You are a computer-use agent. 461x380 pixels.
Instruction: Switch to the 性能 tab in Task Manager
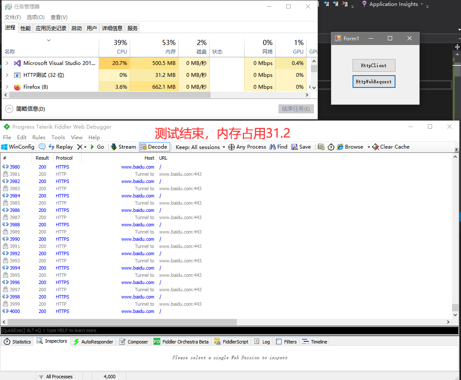click(26, 28)
